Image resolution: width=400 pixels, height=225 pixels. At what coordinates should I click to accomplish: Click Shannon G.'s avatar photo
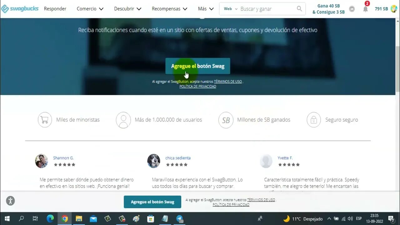pos(41,161)
